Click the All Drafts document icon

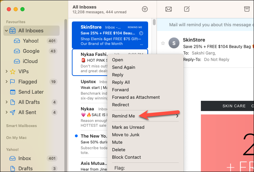pos(13,102)
